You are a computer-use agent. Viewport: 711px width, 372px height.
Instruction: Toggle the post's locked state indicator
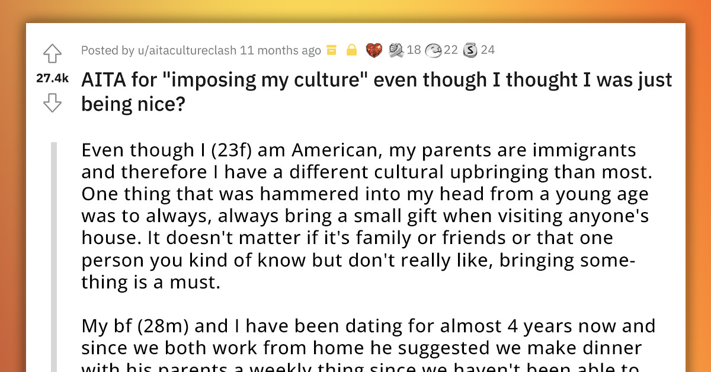(351, 50)
